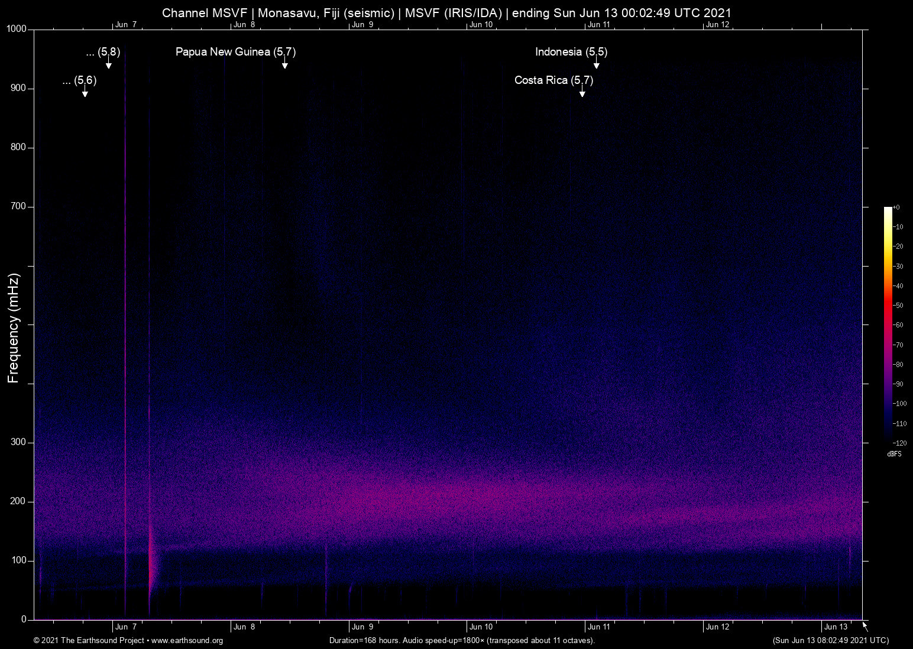The width and height of the screenshot is (913, 649).
Task: Click the 'Jun 13' date on the bottom axis
Action: (x=836, y=627)
